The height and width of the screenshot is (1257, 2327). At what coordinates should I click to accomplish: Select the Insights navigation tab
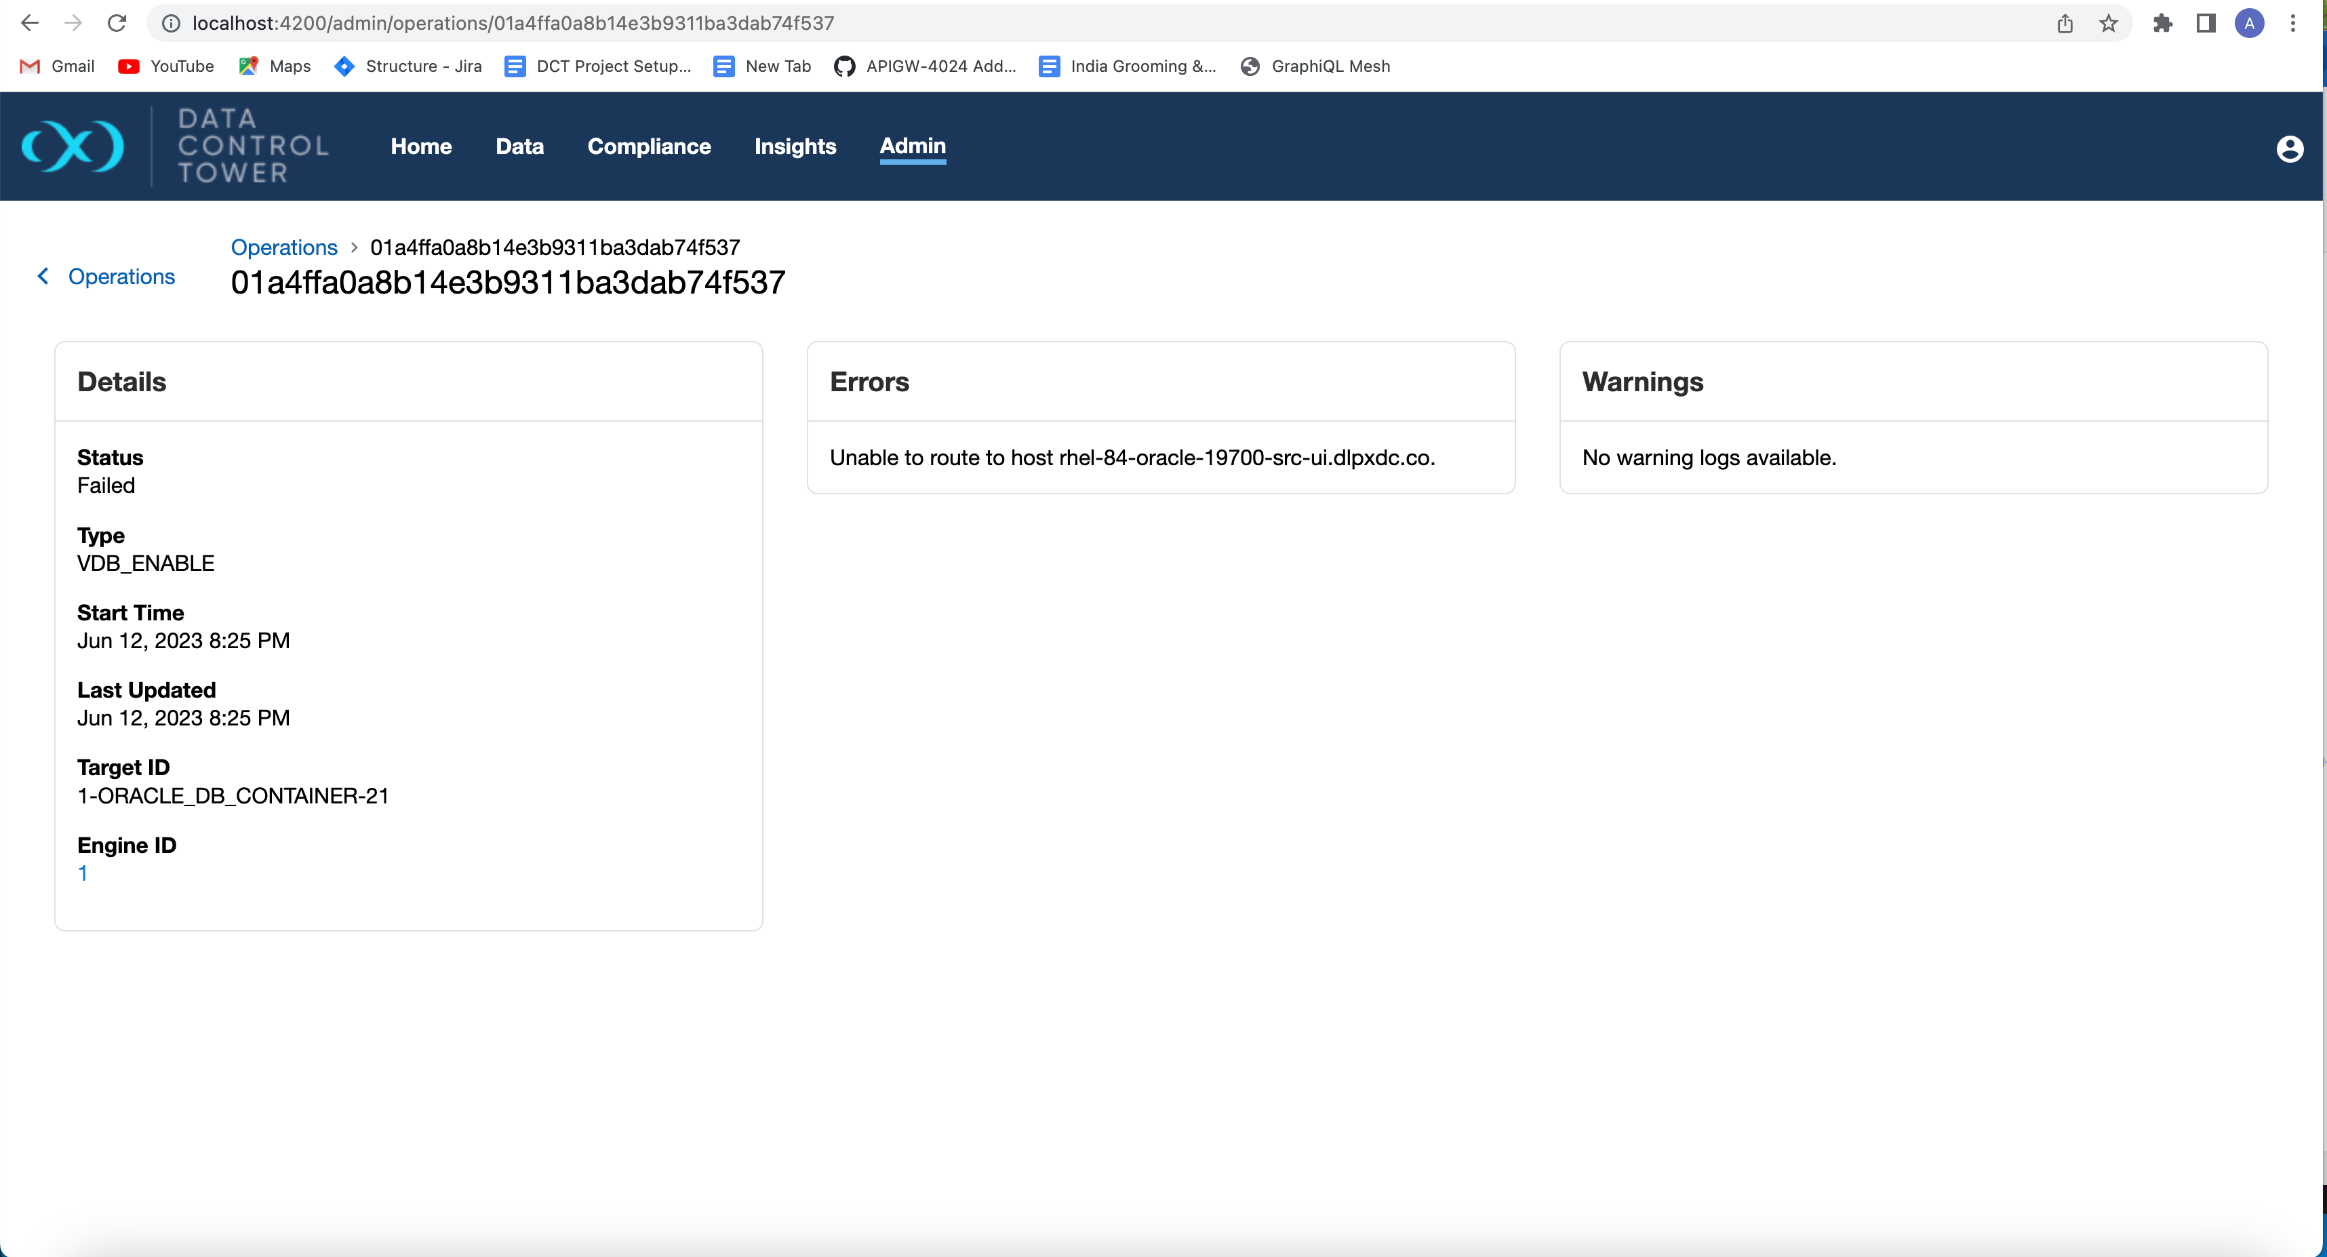[795, 146]
